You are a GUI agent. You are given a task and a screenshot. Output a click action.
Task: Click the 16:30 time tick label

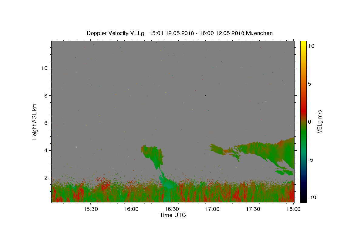(x=172, y=209)
